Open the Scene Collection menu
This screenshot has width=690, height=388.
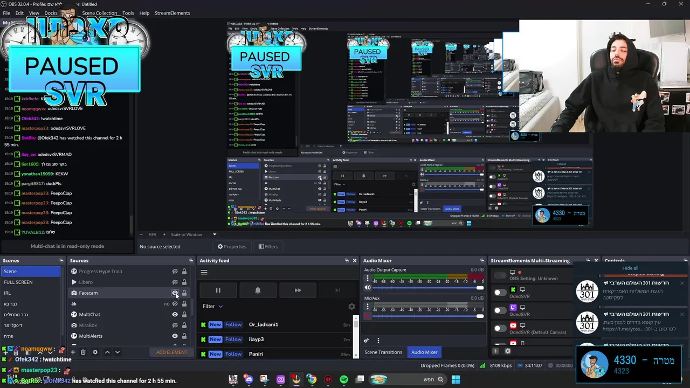(x=99, y=13)
